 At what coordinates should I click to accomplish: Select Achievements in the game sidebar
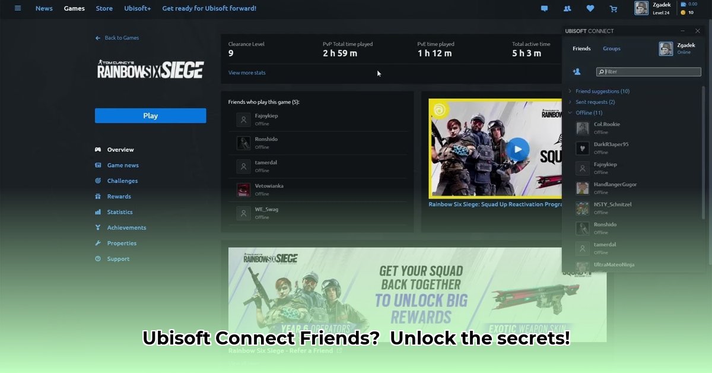pos(126,227)
